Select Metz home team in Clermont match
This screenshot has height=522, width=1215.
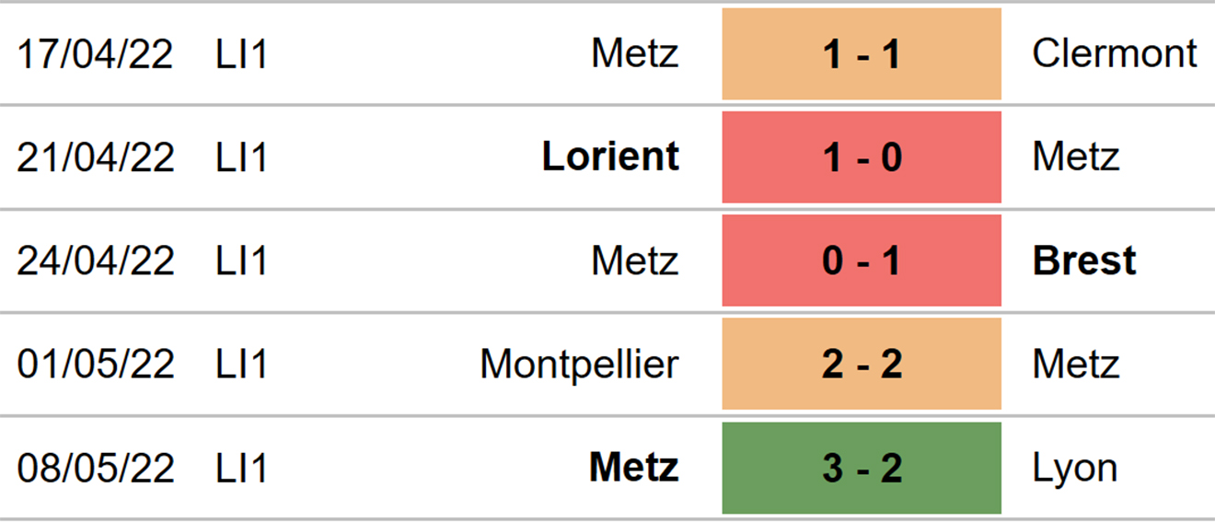[x=635, y=53]
